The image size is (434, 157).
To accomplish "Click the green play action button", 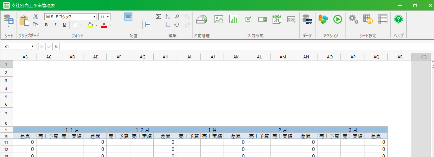I will click(x=337, y=20).
